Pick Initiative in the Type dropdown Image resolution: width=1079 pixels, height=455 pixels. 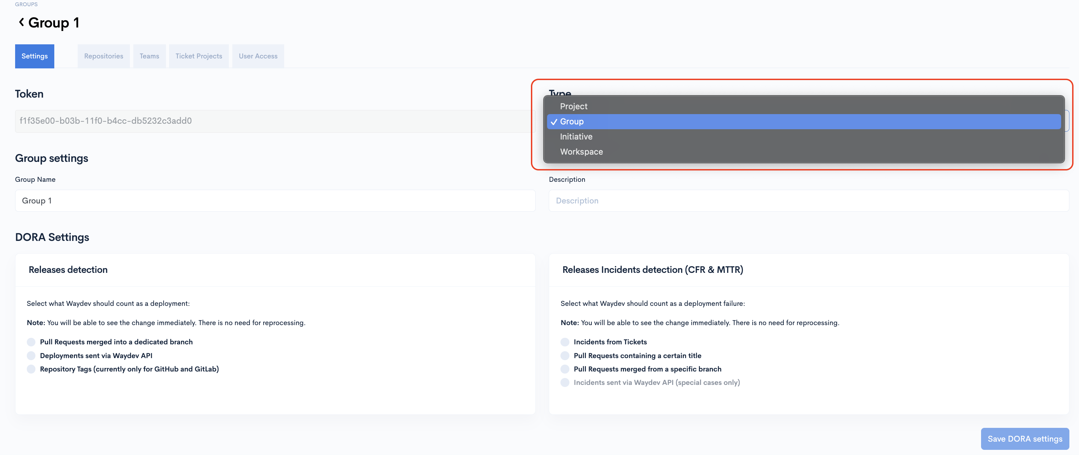pyautogui.click(x=576, y=136)
